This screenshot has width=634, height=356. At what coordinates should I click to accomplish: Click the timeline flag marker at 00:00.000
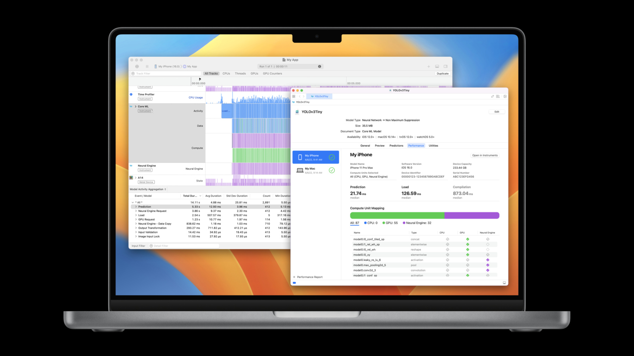[200, 80]
